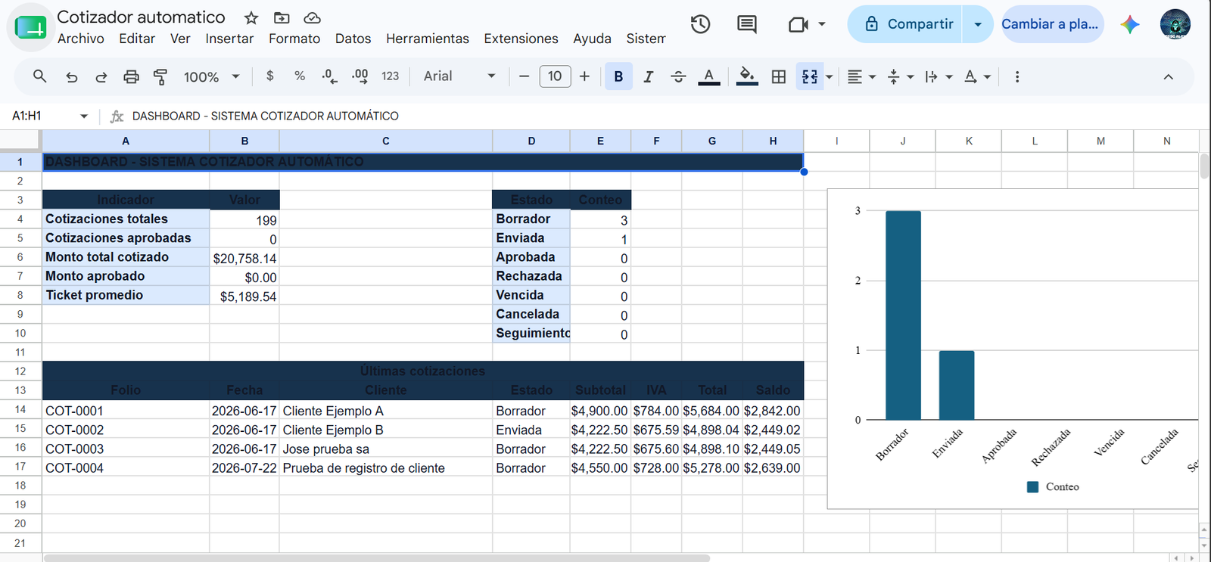Open the name box A1:H1 dropdown
The height and width of the screenshot is (562, 1211).
pyautogui.click(x=84, y=116)
